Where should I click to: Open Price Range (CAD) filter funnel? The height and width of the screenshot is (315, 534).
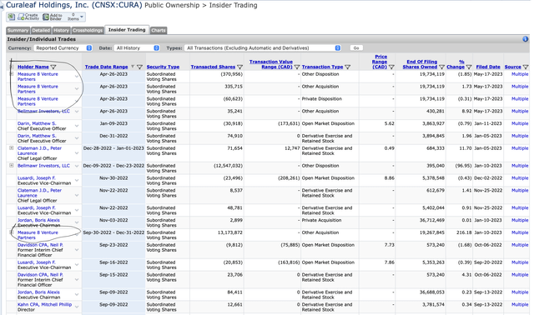pyautogui.click(x=391, y=67)
